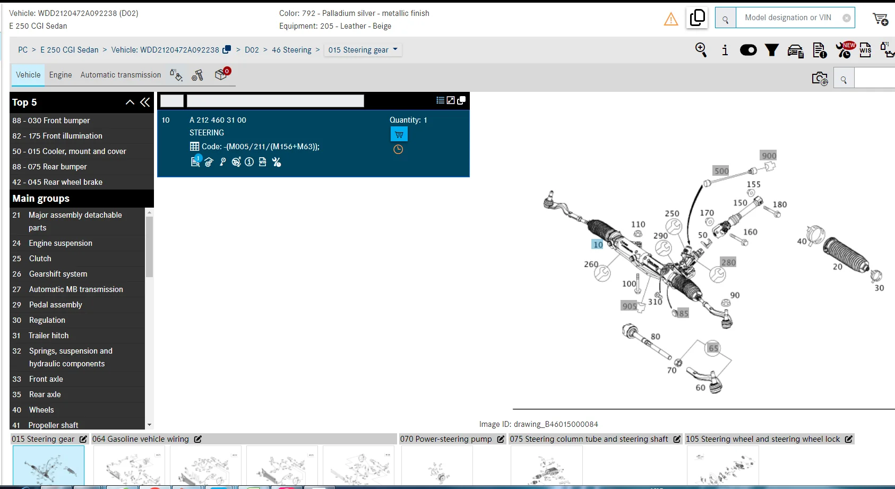Click the bolt and nut standard parts icon
Screen dimensions: 895x489
point(197,75)
